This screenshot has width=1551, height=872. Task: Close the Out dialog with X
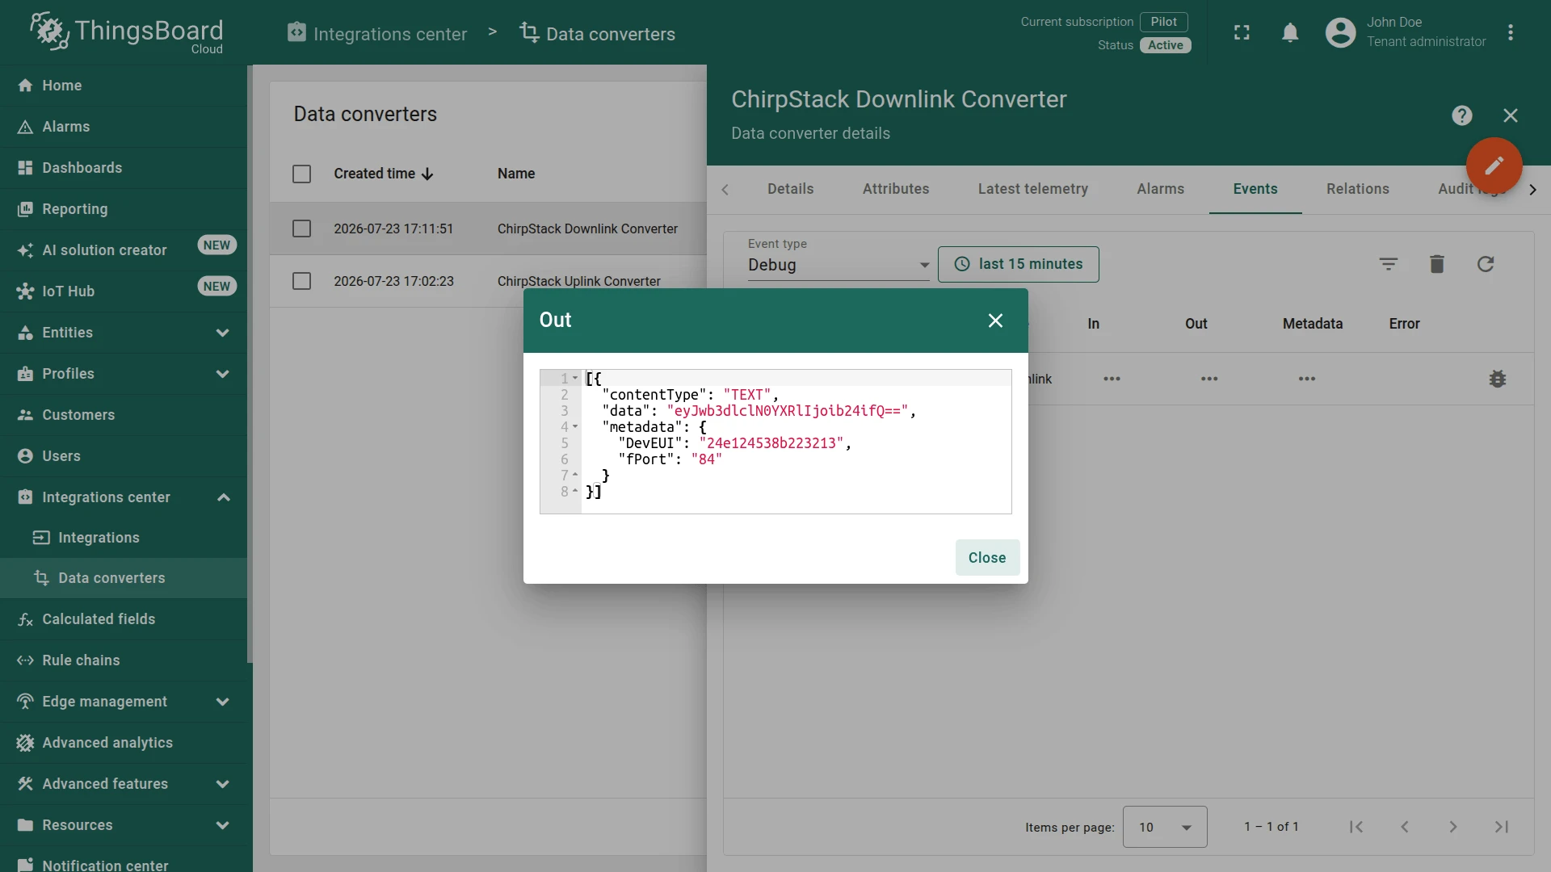pyautogui.click(x=995, y=321)
